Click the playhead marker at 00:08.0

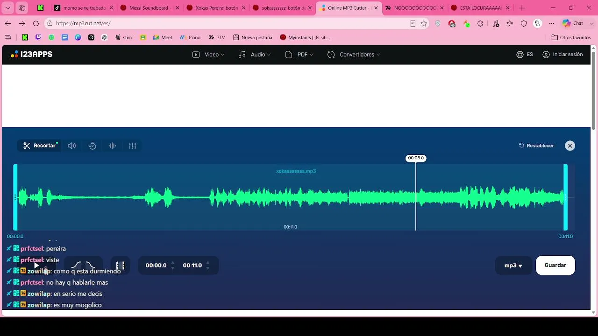[416, 158]
